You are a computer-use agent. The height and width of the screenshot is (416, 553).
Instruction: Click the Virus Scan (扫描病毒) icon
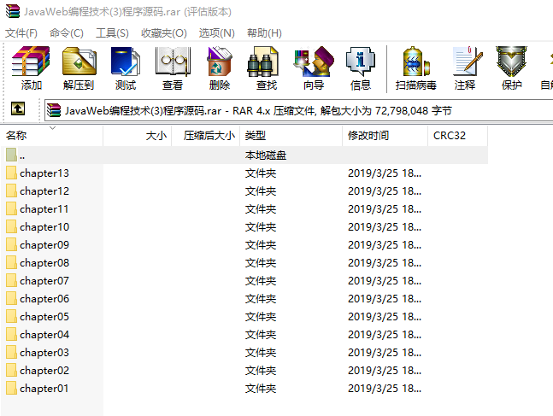point(415,68)
